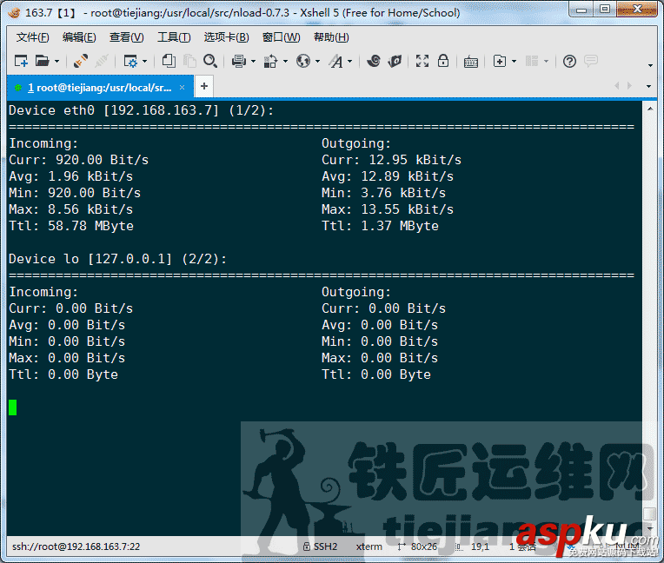Open the 工具(T) menu
Viewport: 664px width, 563px height.
pyautogui.click(x=174, y=37)
